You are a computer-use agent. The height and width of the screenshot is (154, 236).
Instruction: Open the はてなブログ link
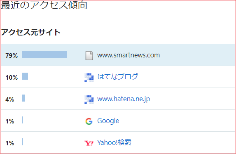[x=117, y=76]
